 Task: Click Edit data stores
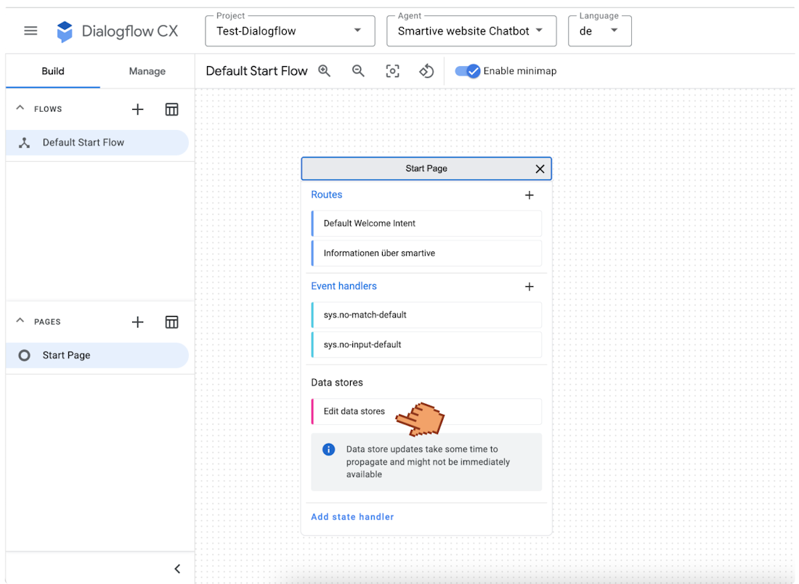coord(426,411)
